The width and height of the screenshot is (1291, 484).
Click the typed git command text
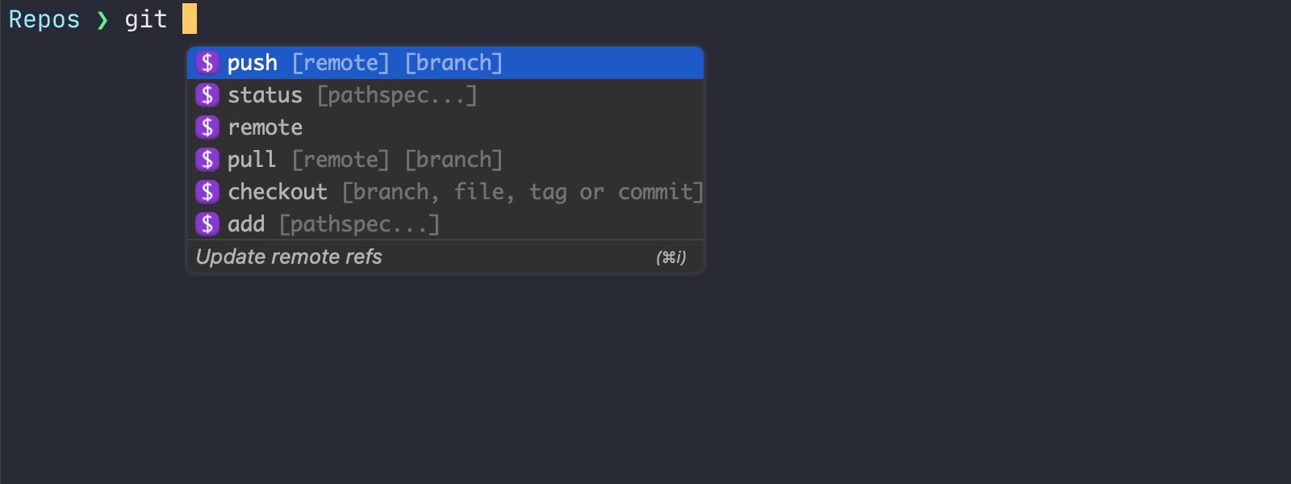pyautogui.click(x=145, y=19)
